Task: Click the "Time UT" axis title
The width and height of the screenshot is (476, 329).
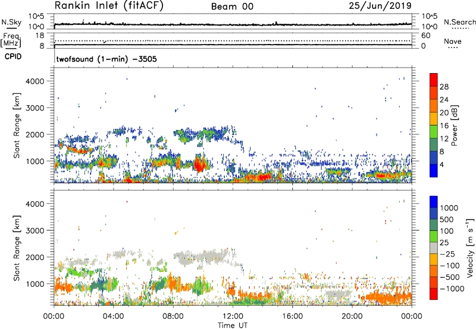Action: point(233,325)
